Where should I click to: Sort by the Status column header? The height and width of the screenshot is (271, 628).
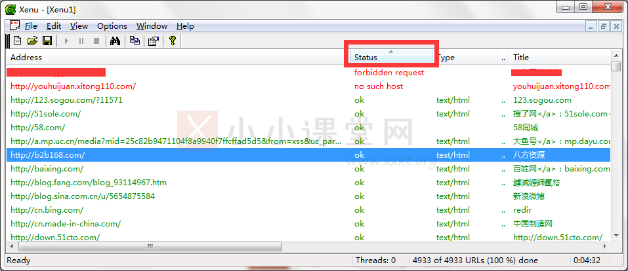pos(391,57)
